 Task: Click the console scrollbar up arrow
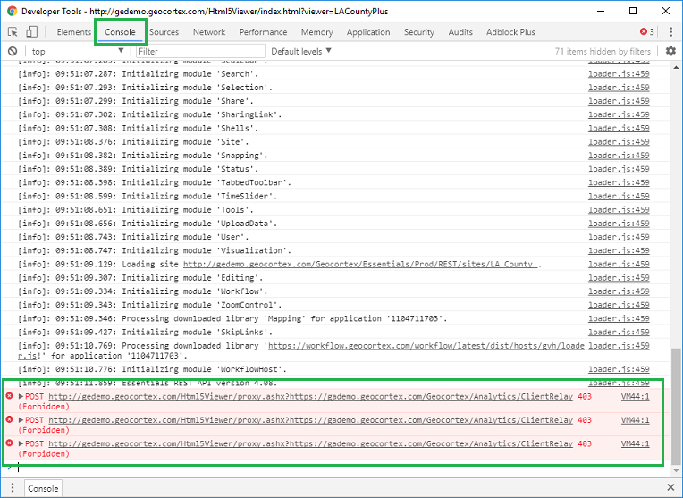(x=676, y=67)
